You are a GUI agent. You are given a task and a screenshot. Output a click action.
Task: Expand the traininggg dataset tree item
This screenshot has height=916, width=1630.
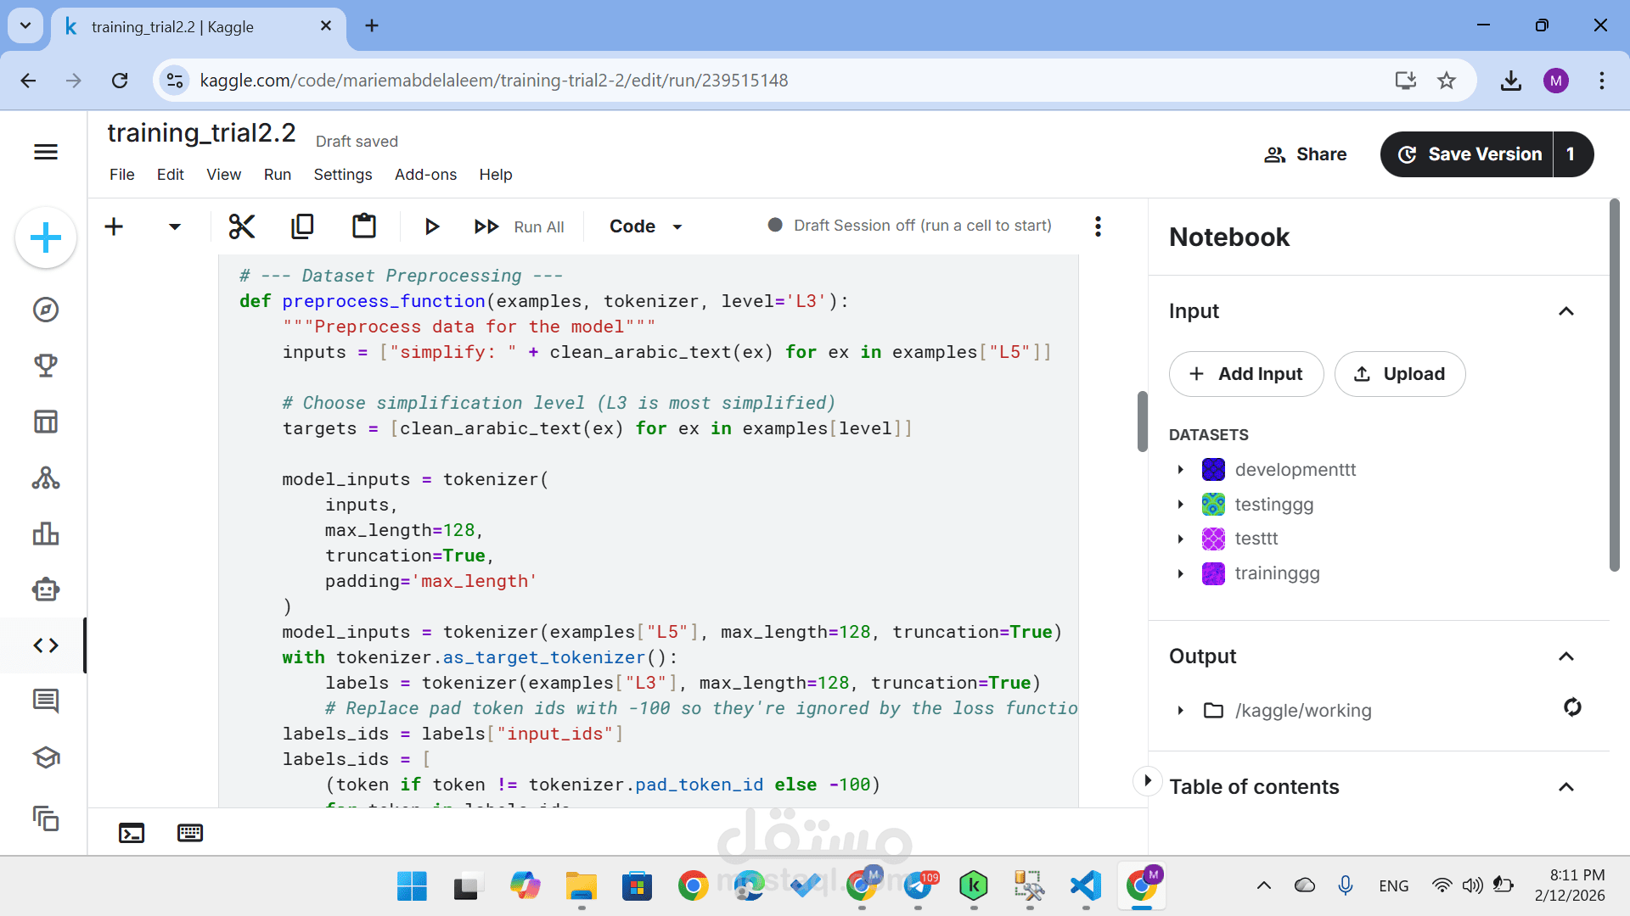point(1180,574)
